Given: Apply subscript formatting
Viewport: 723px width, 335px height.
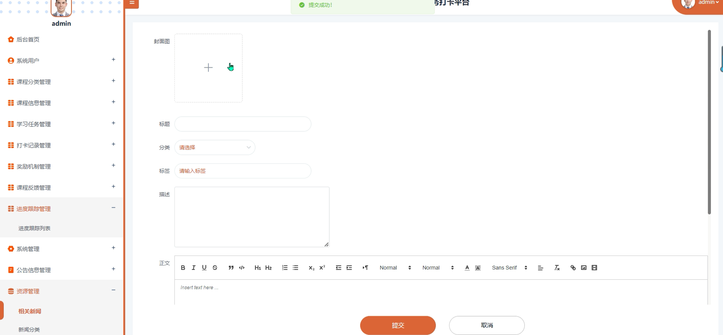Looking at the screenshot, I should [312, 268].
